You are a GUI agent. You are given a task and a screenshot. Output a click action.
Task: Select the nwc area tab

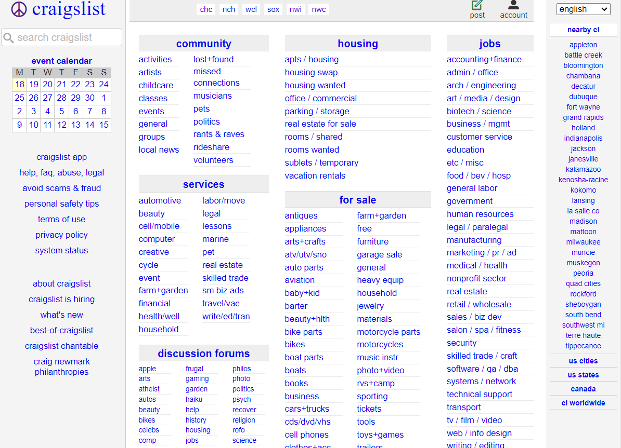[x=319, y=9]
